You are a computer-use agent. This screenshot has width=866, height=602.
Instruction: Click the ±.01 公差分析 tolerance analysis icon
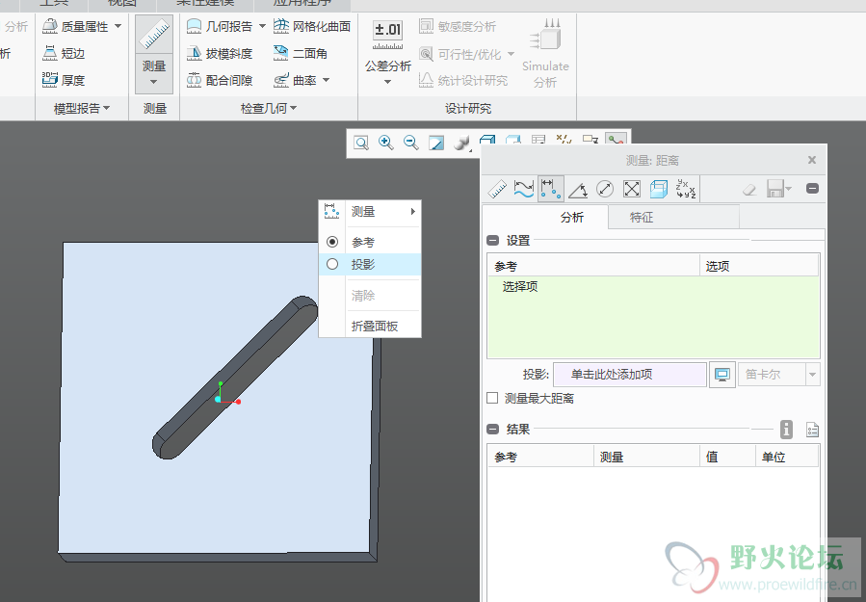point(387,35)
